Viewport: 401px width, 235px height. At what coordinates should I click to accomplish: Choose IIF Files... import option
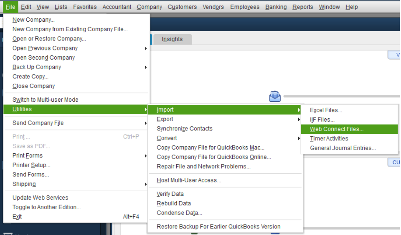(349, 120)
